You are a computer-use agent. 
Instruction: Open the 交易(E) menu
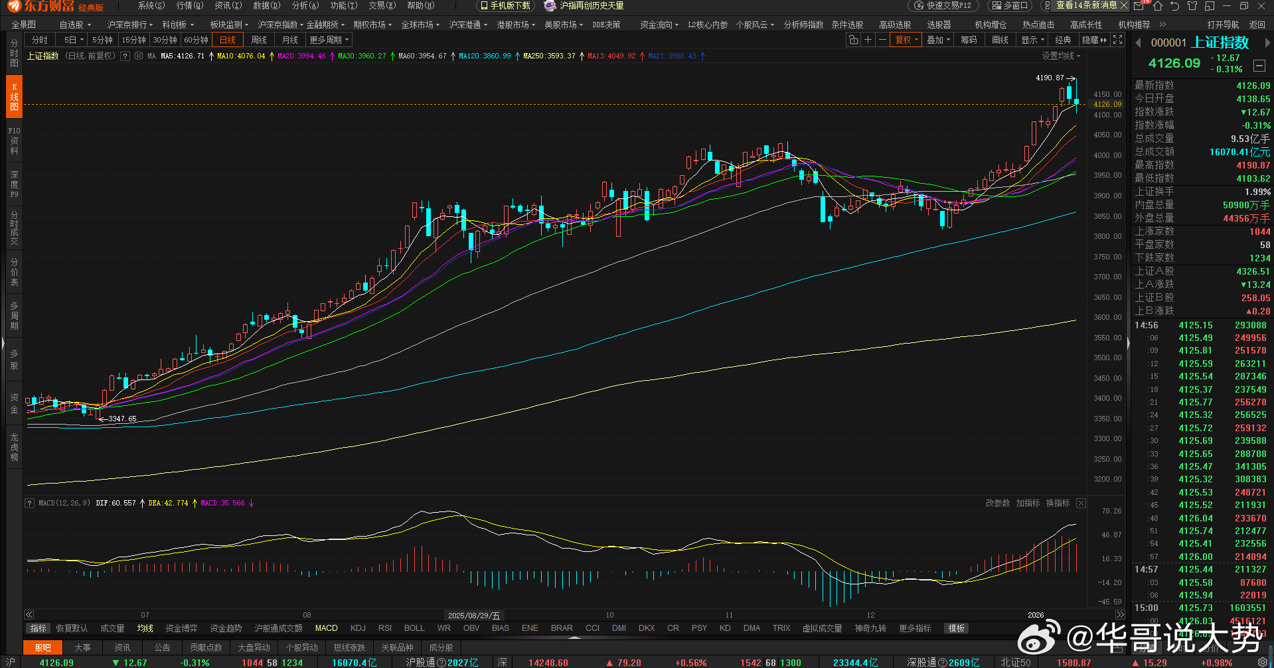(382, 6)
